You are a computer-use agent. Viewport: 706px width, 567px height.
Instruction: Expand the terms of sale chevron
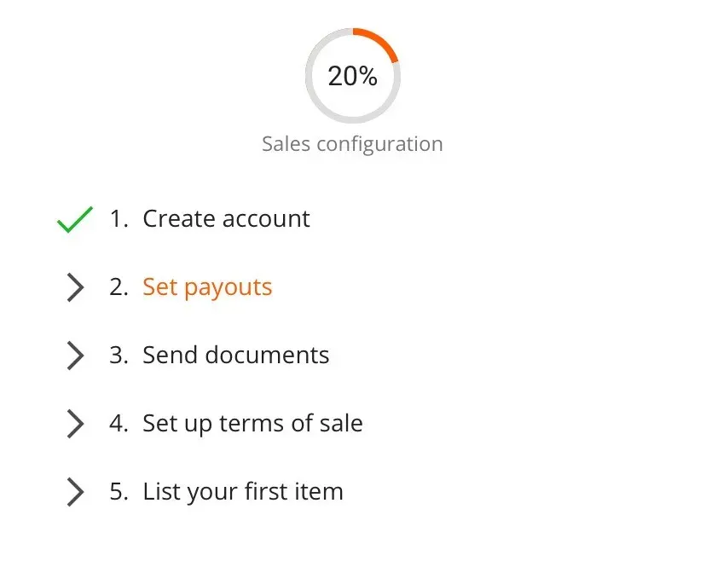(75, 424)
